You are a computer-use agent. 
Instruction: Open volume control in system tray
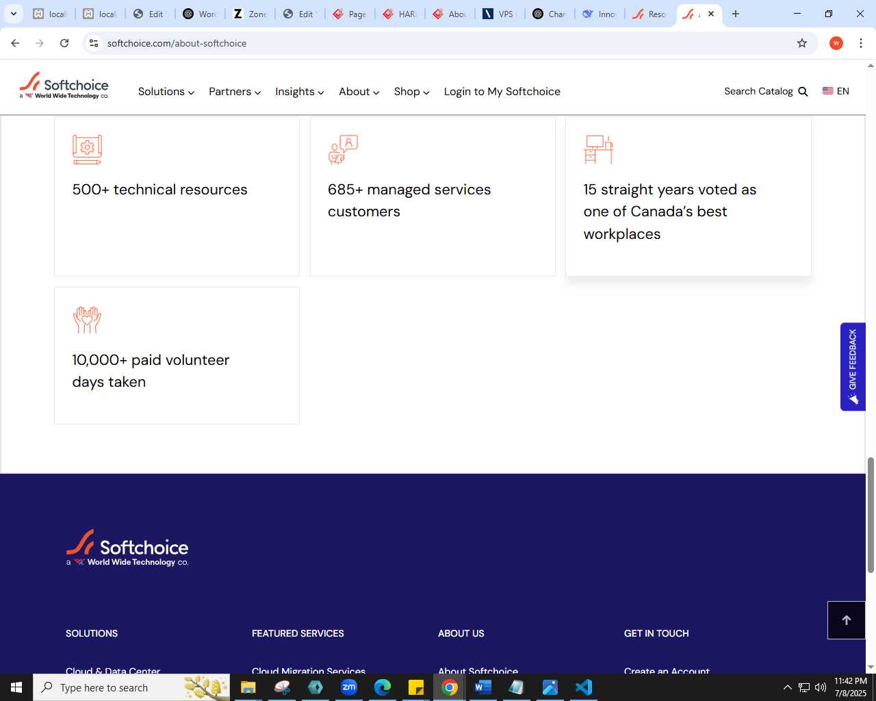click(821, 687)
